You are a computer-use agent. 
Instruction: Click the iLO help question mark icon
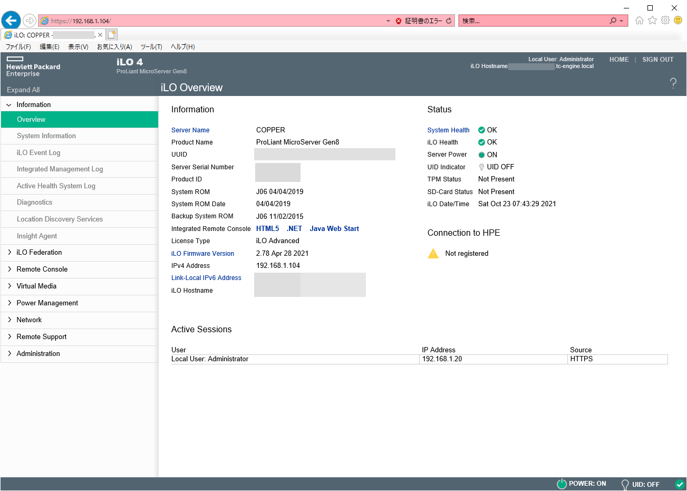pyautogui.click(x=673, y=83)
